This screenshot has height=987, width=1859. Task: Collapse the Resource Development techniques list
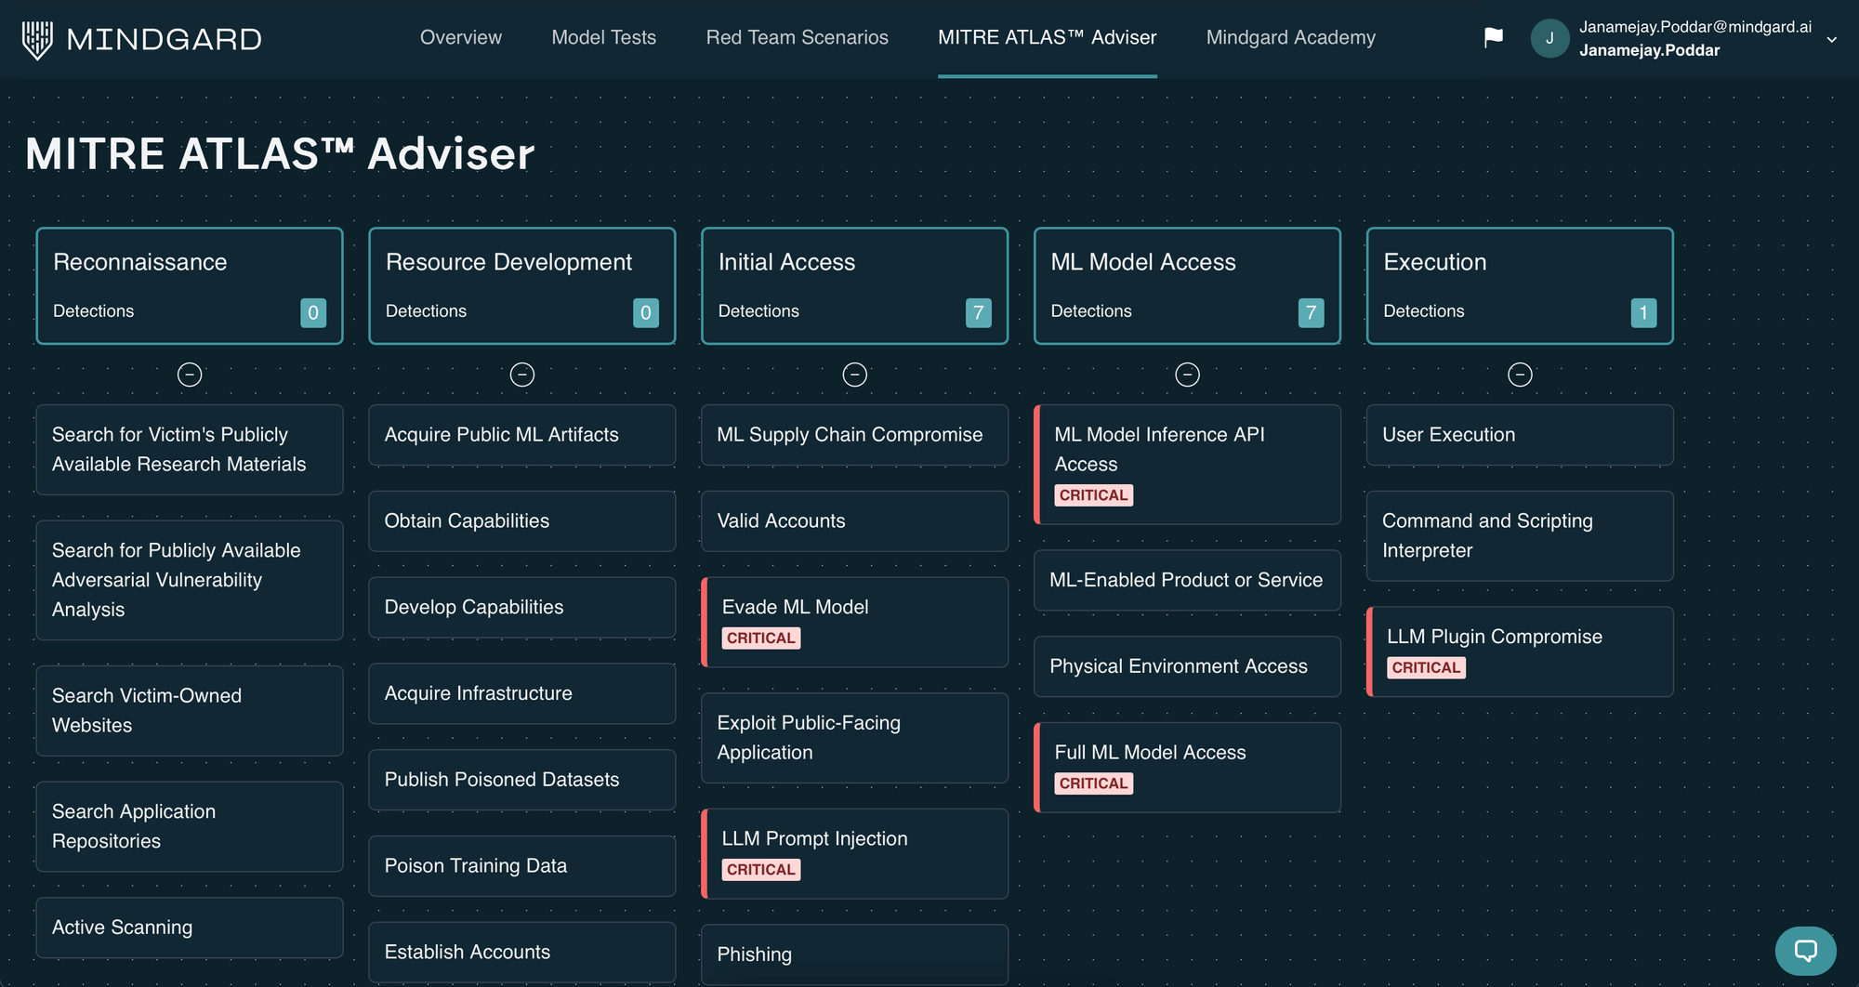[x=522, y=375]
